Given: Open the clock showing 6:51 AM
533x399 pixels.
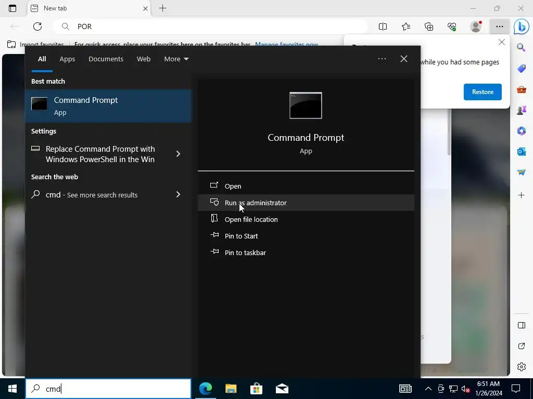Looking at the screenshot, I should [x=488, y=389].
